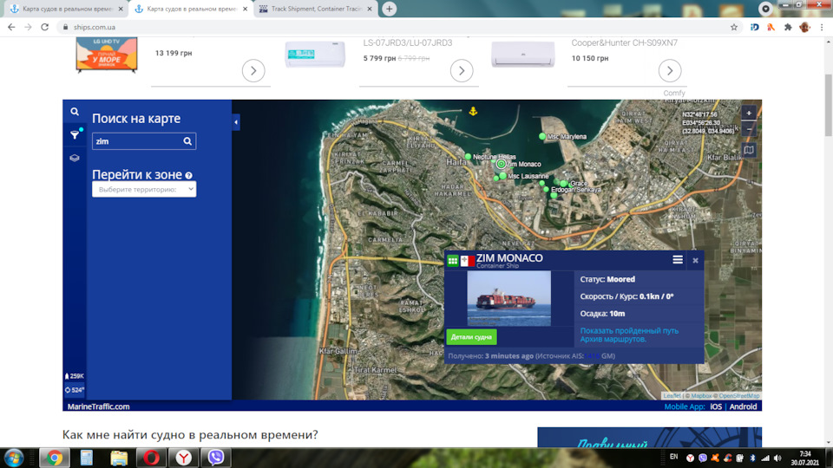Image resolution: width=833 pixels, height=468 pixels.
Task: Click the MarineTraffic.com link
Action: point(98,406)
